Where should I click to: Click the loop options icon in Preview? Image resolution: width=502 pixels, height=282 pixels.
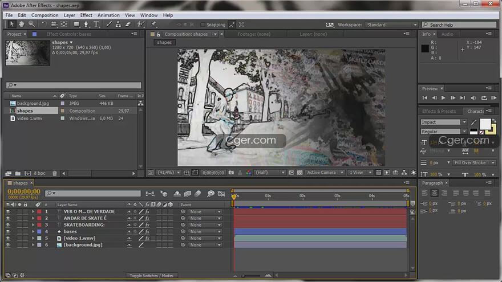click(484, 98)
